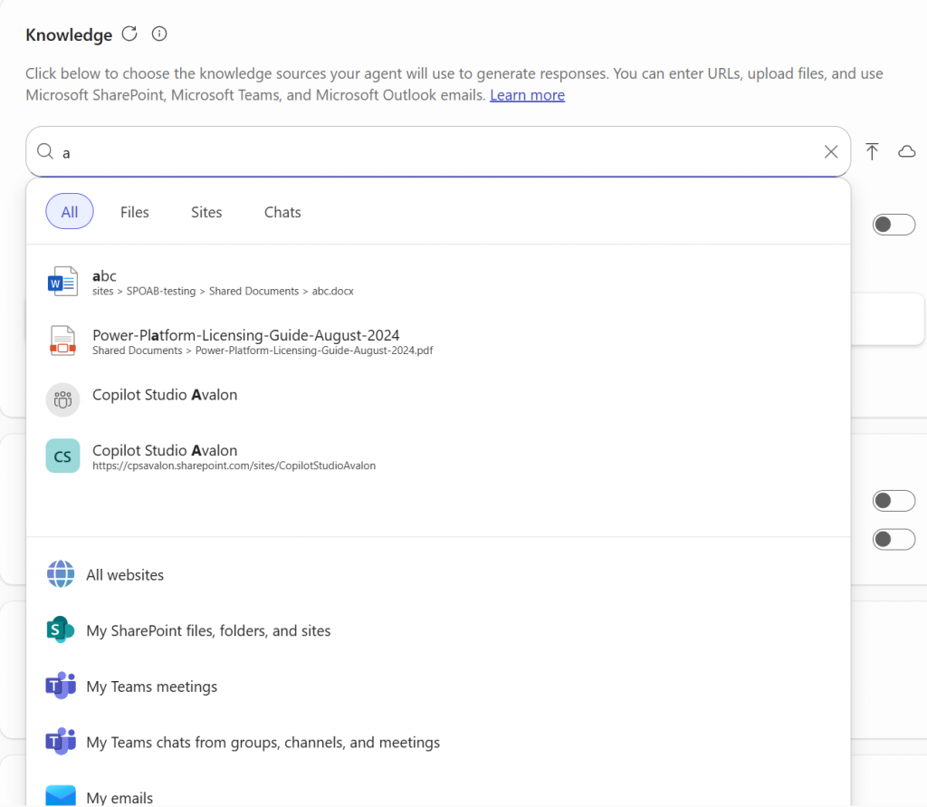Click the Teams icon beside My Teams meetings

tap(61, 685)
